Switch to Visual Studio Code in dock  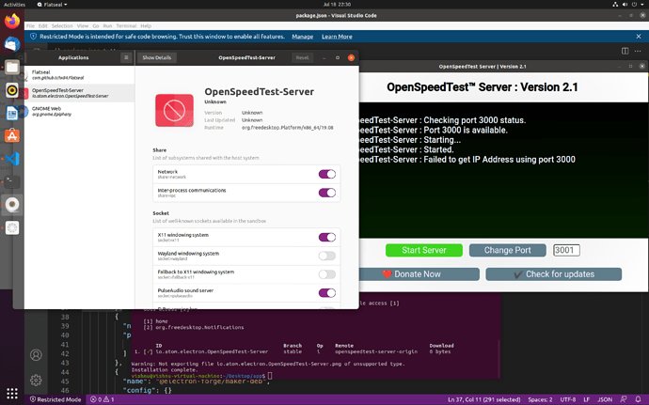(x=12, y=159)
